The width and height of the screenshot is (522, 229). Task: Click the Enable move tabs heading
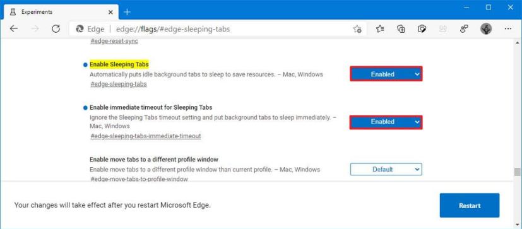click(x=154, y=160)
